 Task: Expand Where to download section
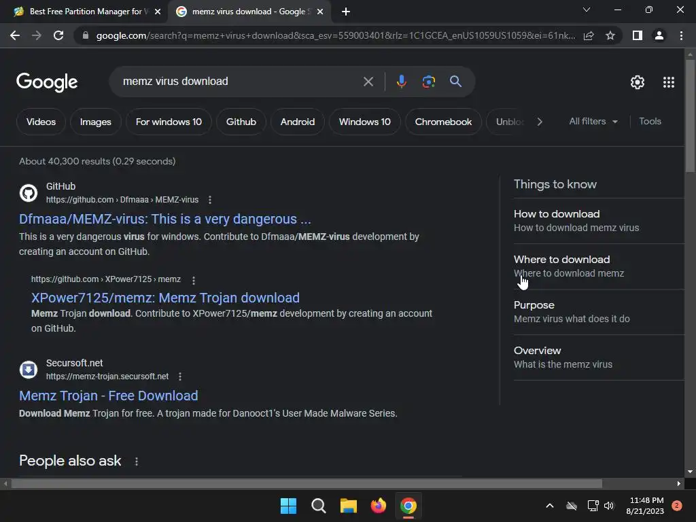tap(599, 266)
